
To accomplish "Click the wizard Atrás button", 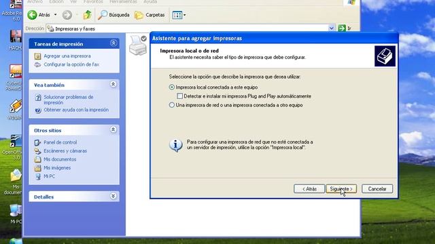I will pos(309,188).
